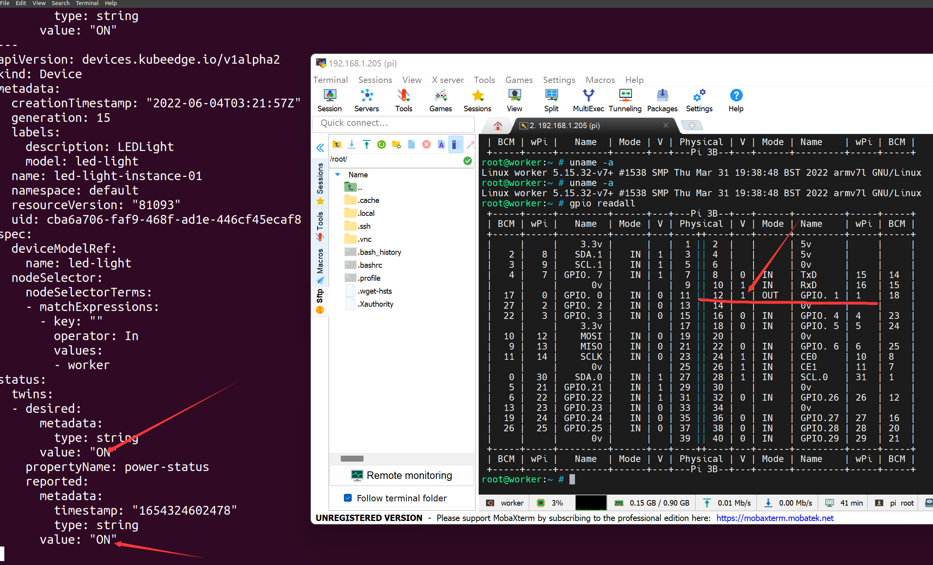Viewport: 933px width, 565px height.
Task: Confirm path with green checkmark icon
Action: pos(467,160)
